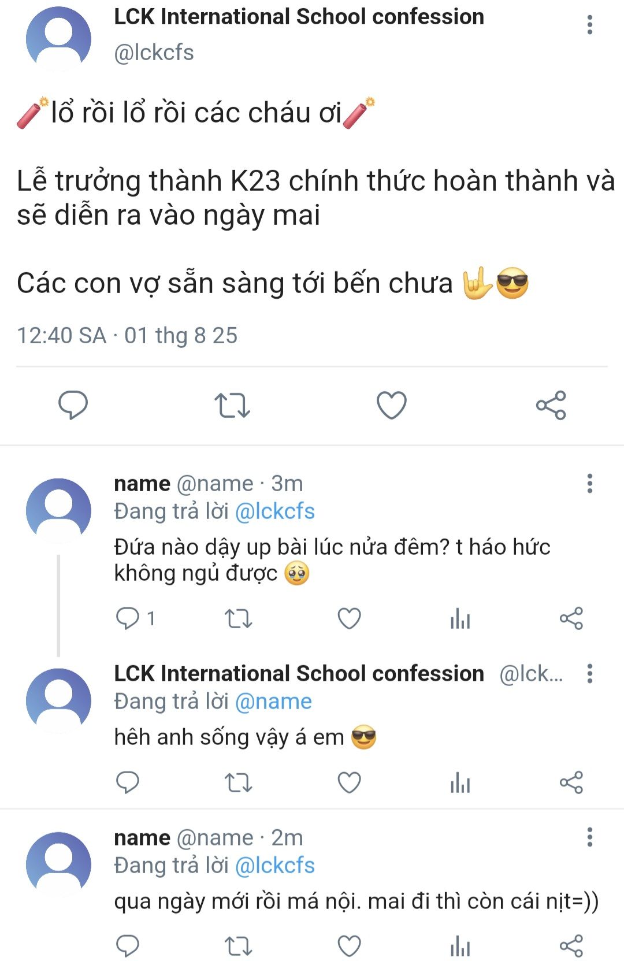624x961 pixels.
Task: Open options menu on LCK's reply
Action: 589,673
